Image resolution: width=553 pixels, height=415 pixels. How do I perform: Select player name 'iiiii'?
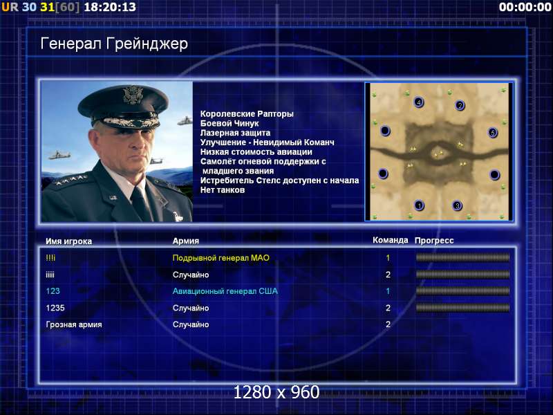tap(50, 275)
